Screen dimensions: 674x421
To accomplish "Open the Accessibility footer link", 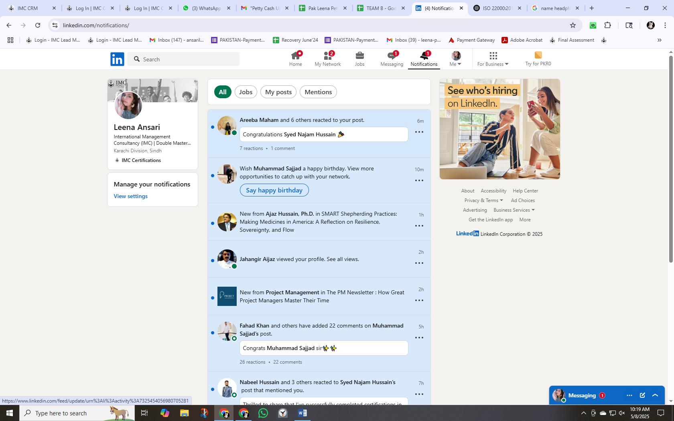I will (493, 191).
